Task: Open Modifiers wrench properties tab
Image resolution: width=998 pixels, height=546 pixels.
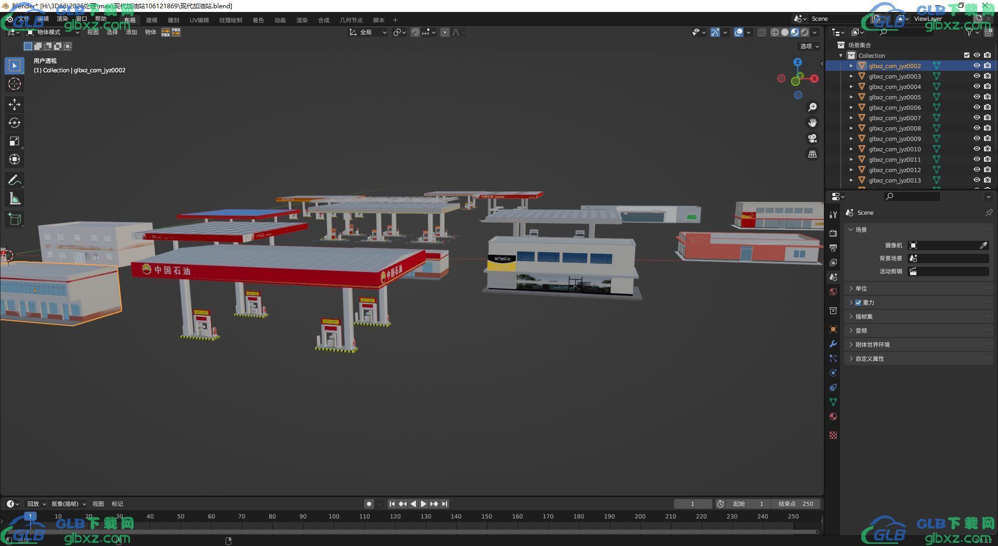Action: click(x=833, y=344)
